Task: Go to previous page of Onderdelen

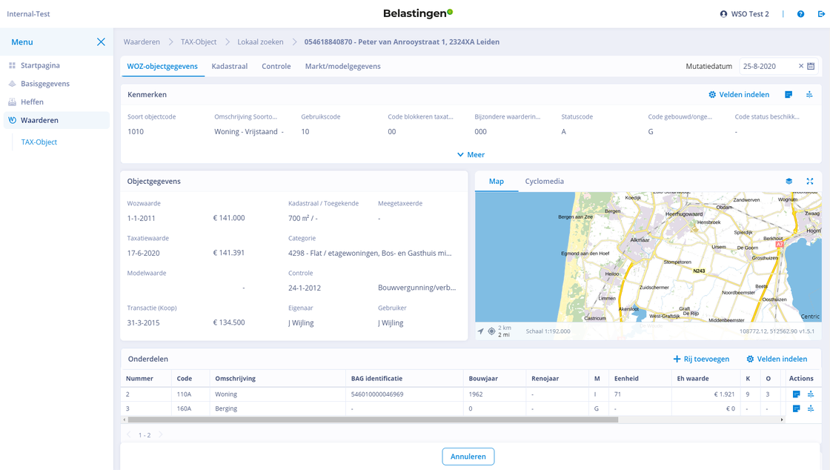Action: coord(129,435)
